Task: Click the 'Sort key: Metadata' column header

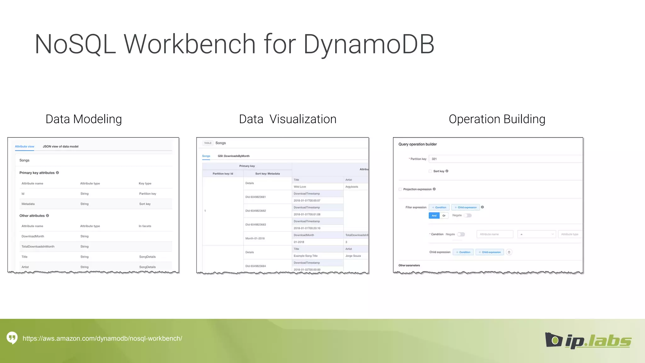Action: pos(268,174)
